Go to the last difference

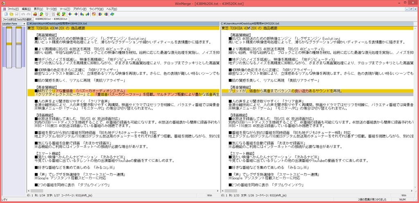click(x=63, y=14)
